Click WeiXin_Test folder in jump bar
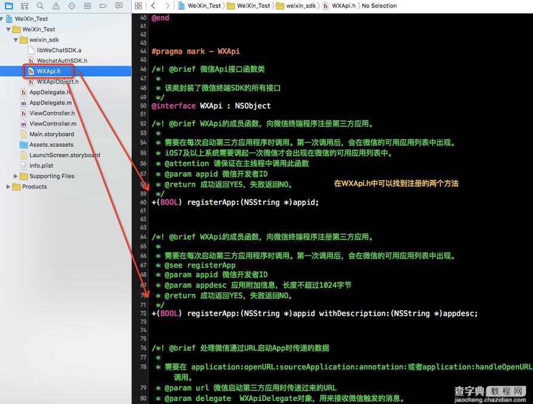Viewport: 533px width, 404px height. point(249,6)
